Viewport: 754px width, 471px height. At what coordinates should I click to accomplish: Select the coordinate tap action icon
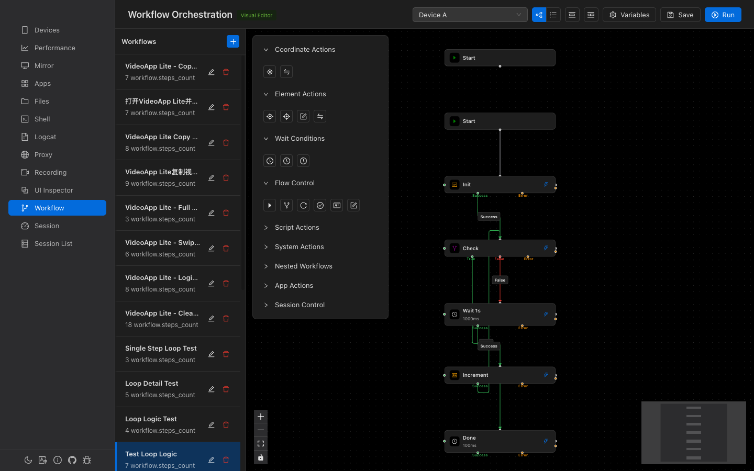tap(269, 72)
